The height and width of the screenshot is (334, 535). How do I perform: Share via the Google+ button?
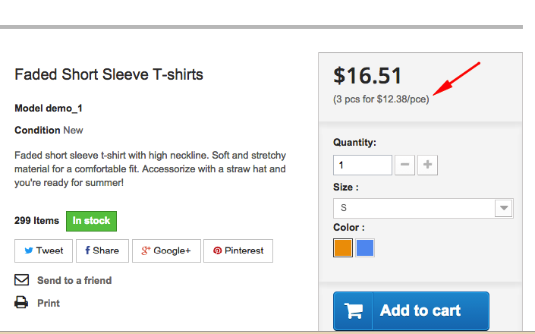point(166,250)
